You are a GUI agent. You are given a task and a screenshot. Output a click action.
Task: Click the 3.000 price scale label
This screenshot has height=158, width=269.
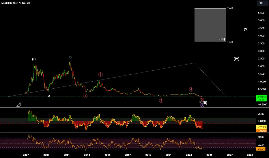click(261, 51)
